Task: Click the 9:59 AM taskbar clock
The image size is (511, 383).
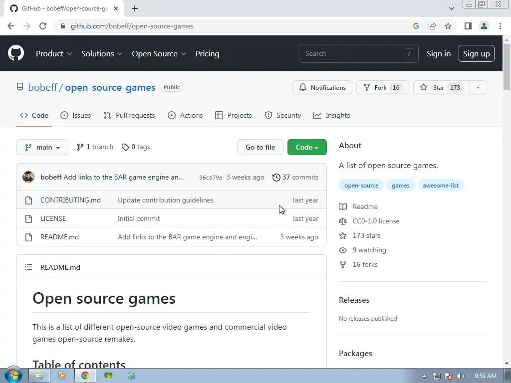Action: [485, 376]
